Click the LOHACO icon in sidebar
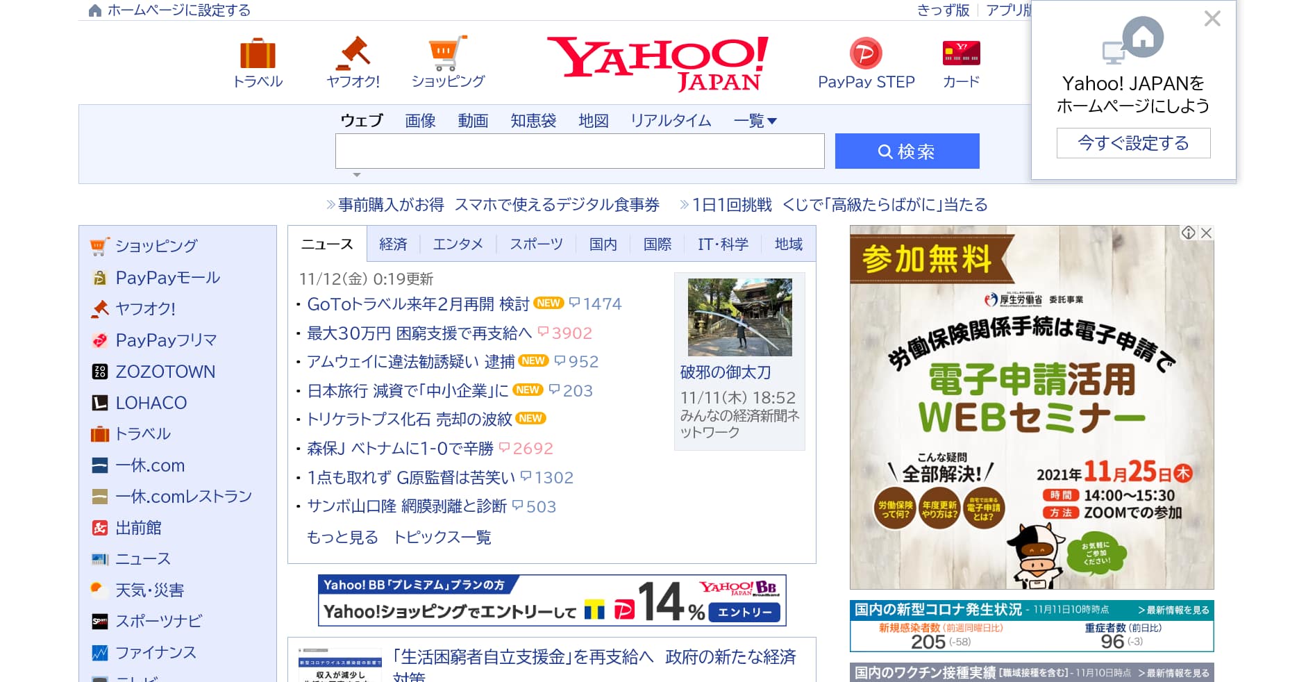1315x682 pixels. coord(100,403)
